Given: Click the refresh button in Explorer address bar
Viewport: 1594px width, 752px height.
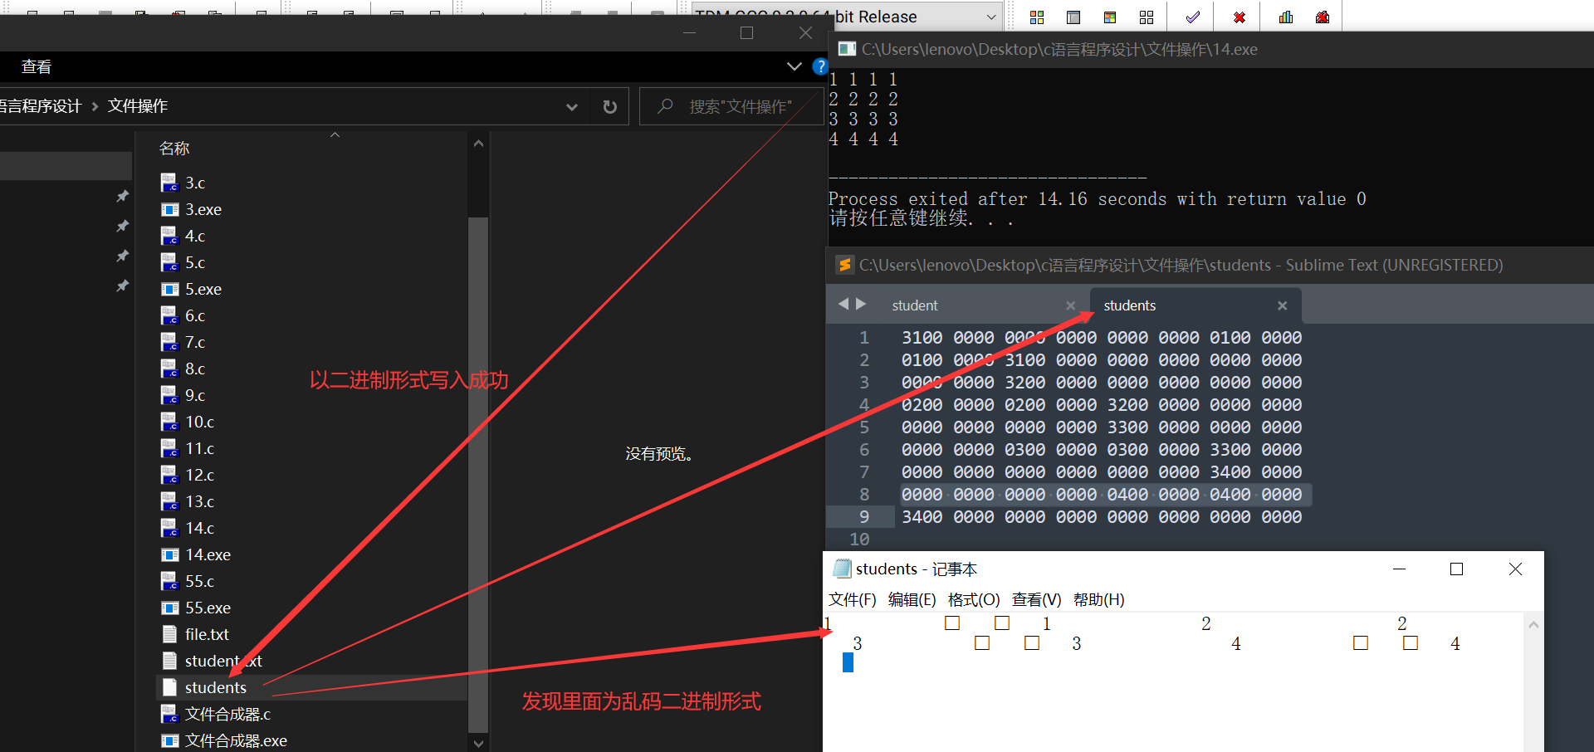Looking at the screenshot, I should (610, 106).
